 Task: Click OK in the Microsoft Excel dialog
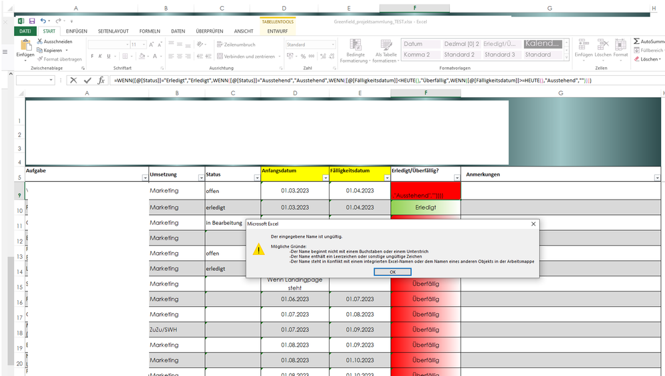[392, 272]
